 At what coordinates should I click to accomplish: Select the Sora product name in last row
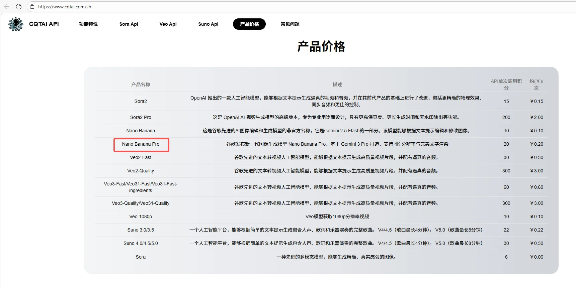click(141, 257)
